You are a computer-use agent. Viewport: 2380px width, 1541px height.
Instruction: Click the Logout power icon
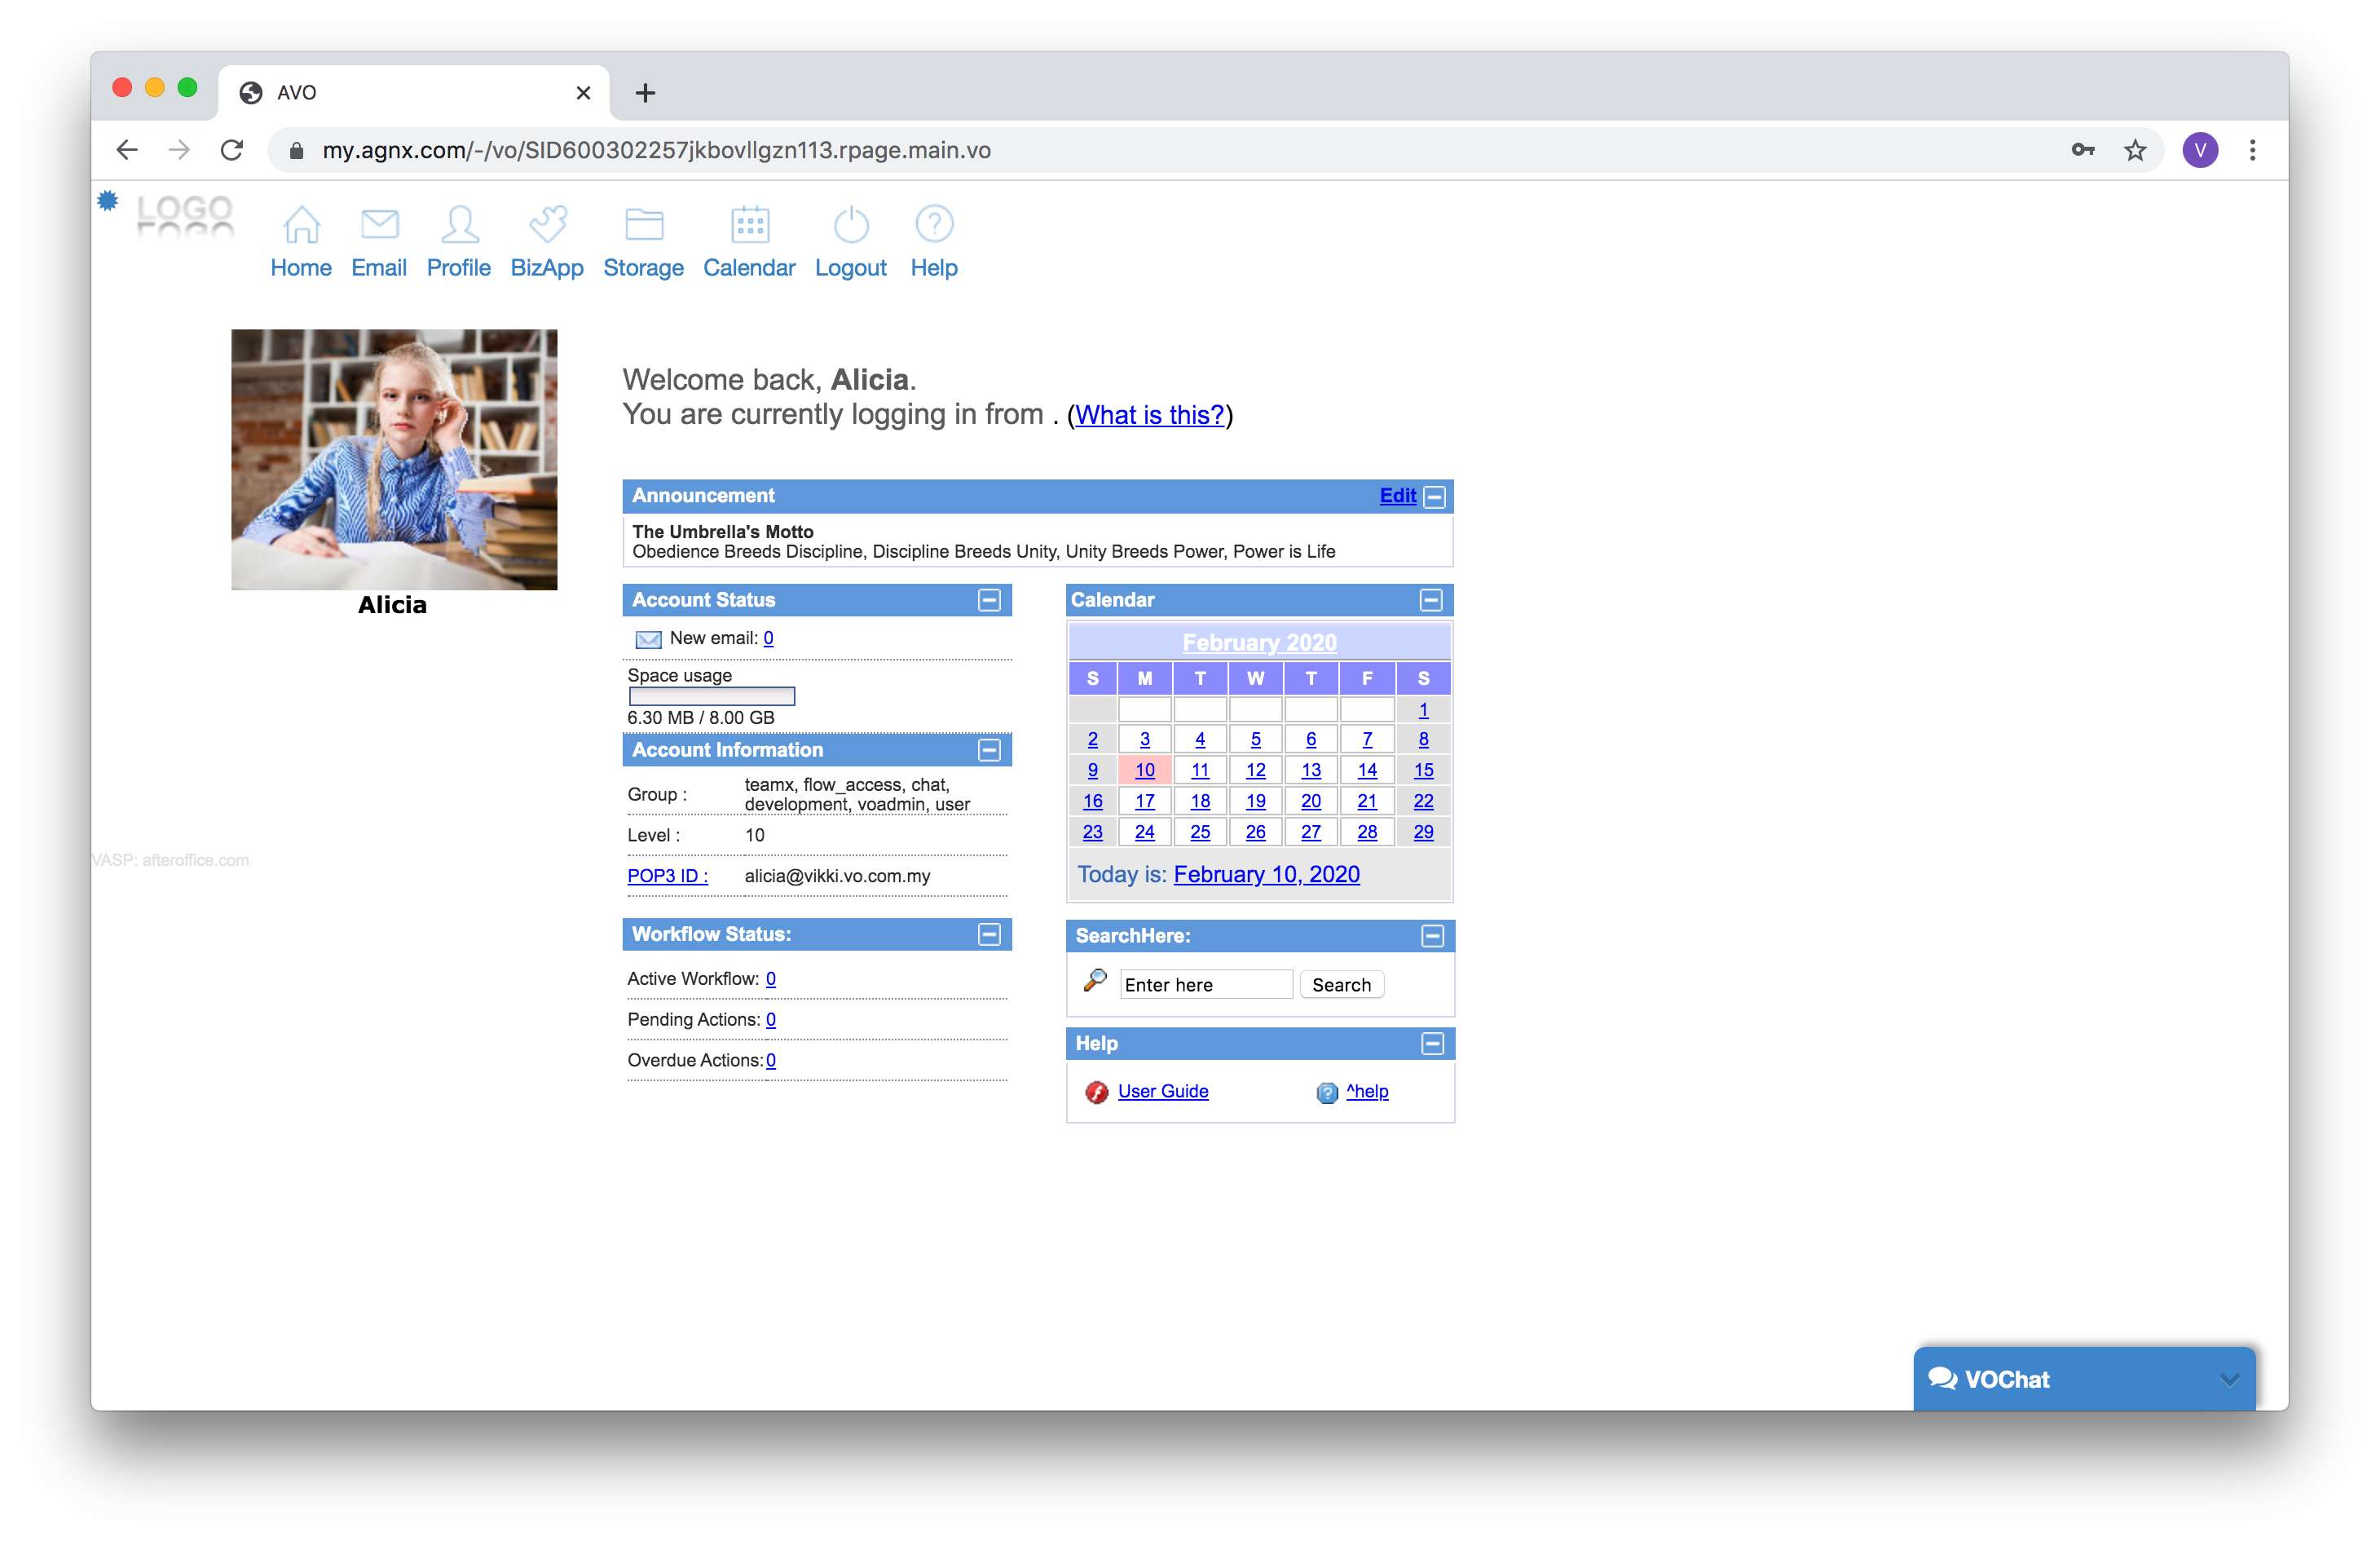tap(851, 225)
